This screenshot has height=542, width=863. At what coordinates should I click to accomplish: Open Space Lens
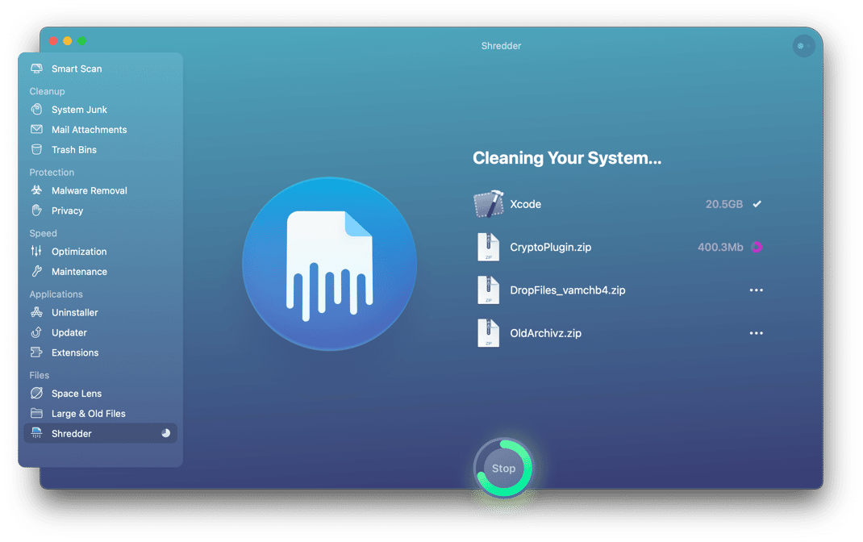click(101, 394)
